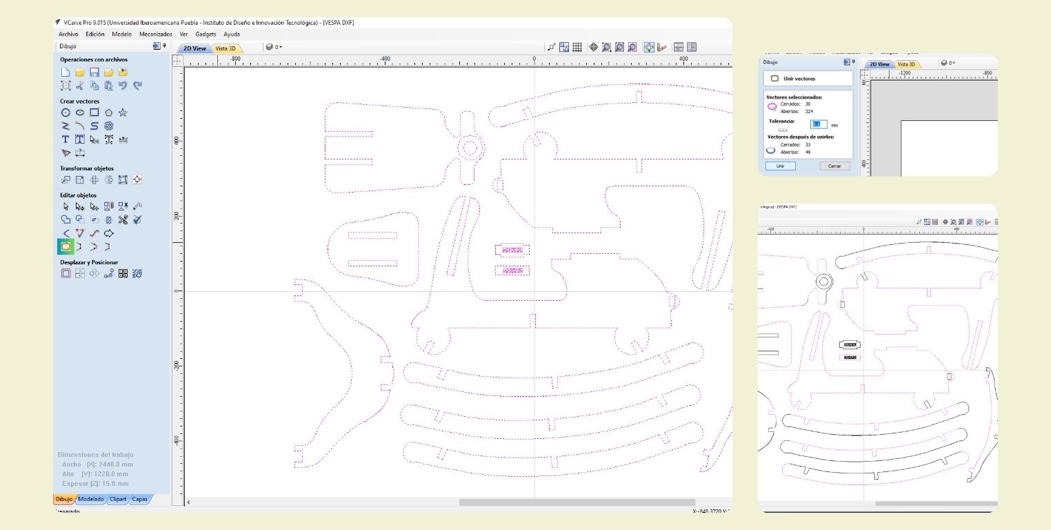
Task: Click the Redo arrow icon
Action: pyautogui.click(x=138, y=86)
